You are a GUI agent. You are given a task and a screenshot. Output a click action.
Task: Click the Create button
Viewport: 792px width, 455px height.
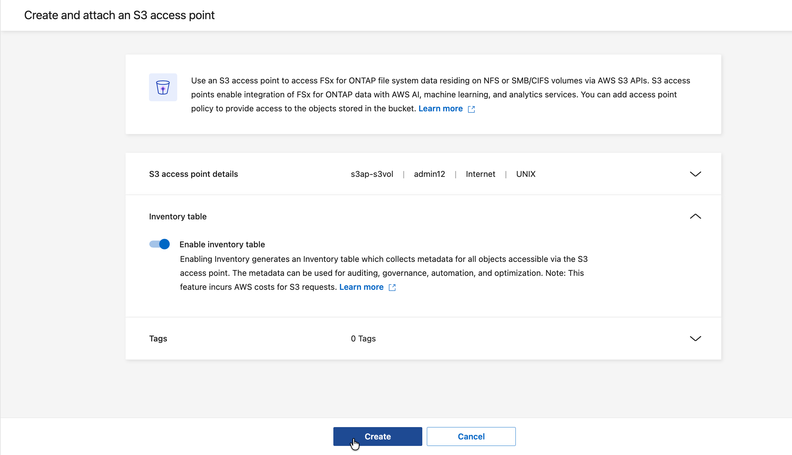click(377, 437)
